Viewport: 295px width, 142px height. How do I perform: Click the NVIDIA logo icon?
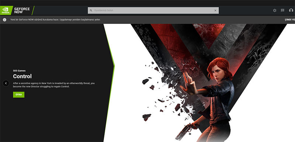pyautogui.click(x=6, y=10)
